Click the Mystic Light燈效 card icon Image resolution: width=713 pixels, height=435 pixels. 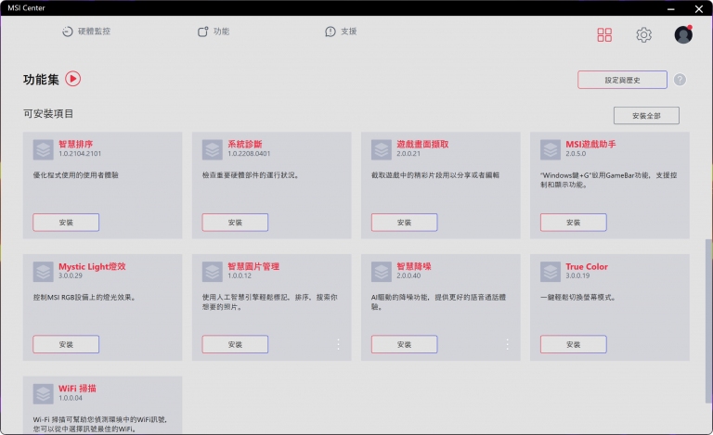coord(44,272)
